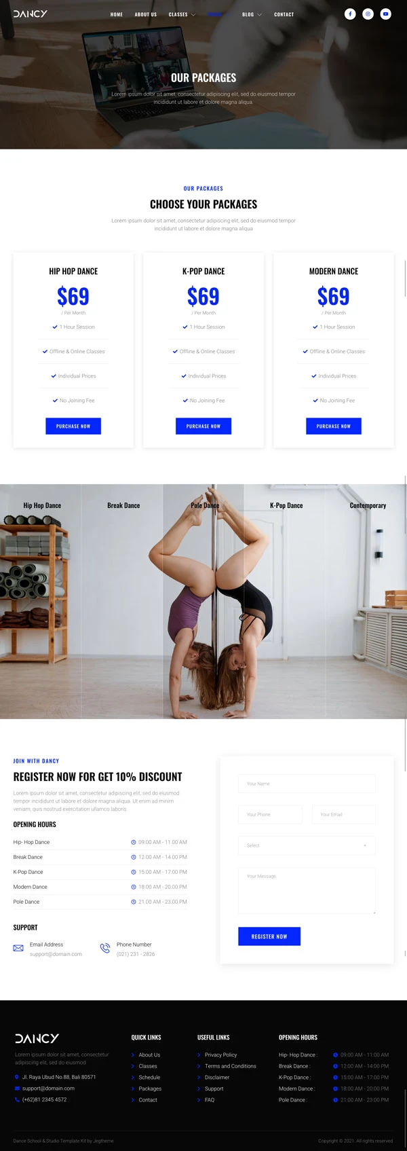Open the YouTube social icon
The height and width of the screenshot is (1151, 407).
385,14
